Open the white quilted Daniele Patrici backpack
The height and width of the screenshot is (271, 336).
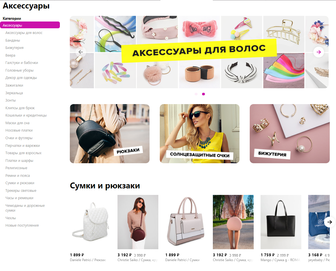tap(90, 222)
